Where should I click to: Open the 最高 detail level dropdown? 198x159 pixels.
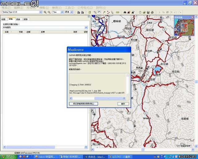pyautogui.click(x=71, y=12)
